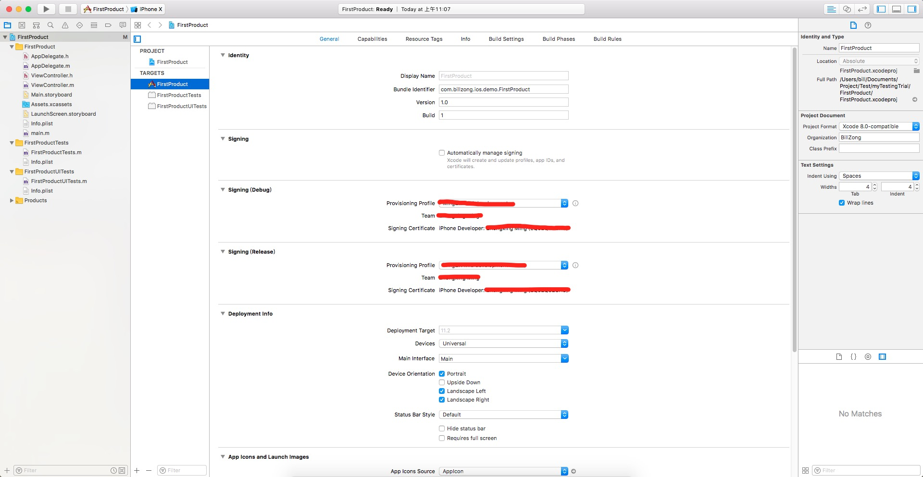923x477 pixels.
Task: Open the Breakpoint navigator
Action: click(x=108, y=25)
